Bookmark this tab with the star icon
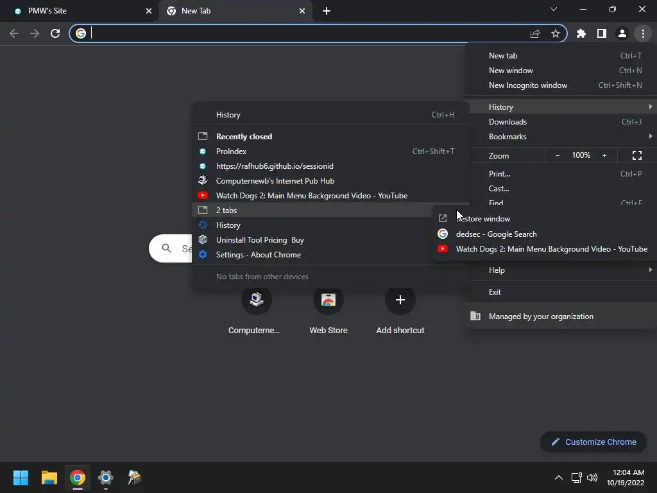This screenshot has height=493, width=657. tap(556, 33)
